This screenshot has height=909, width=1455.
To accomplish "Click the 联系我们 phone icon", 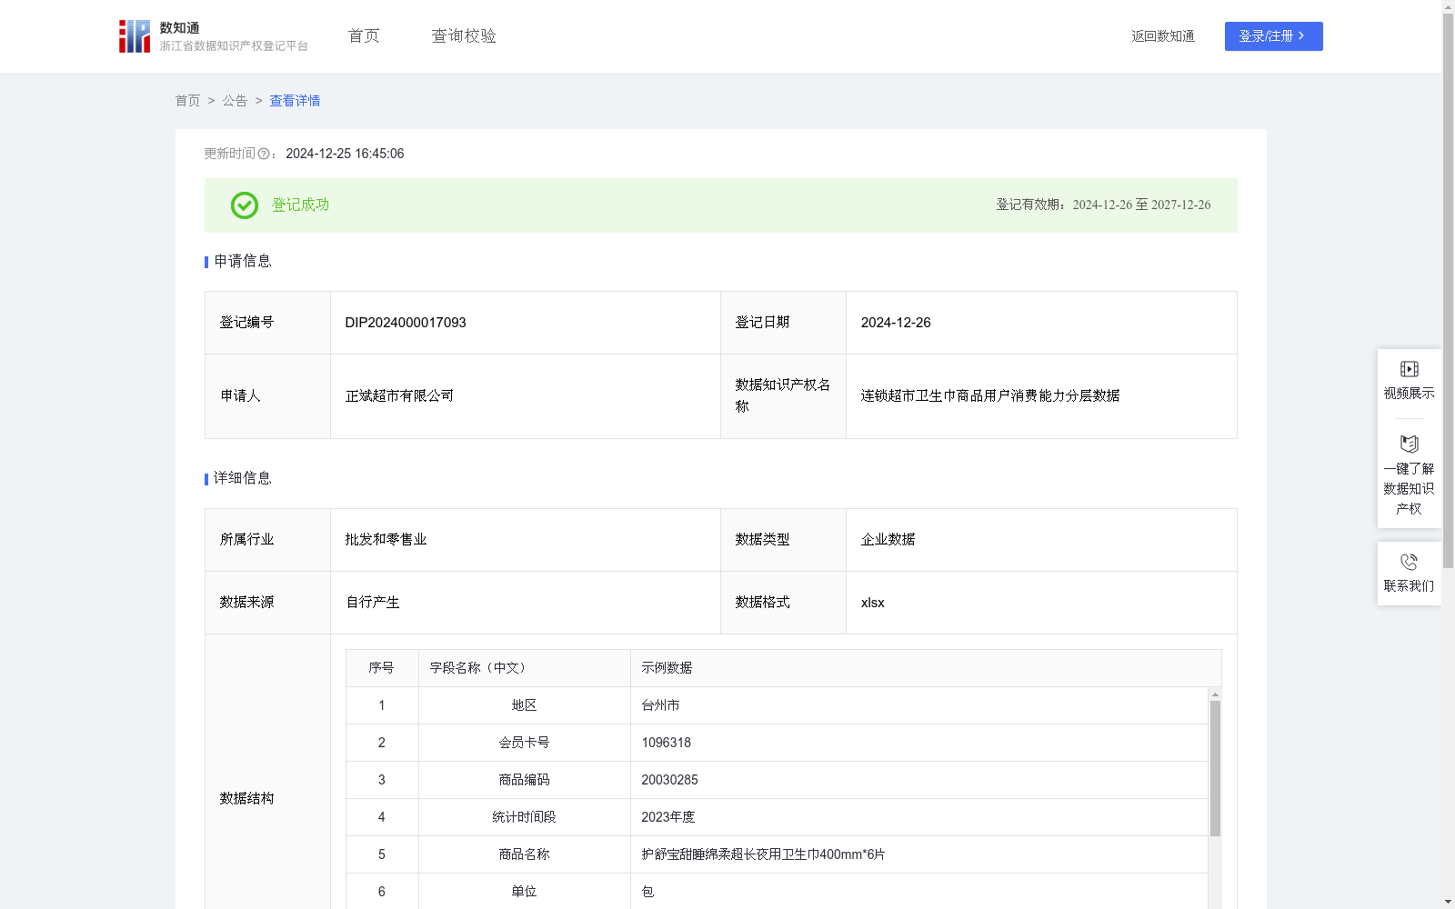I will (x=1409, y=562).
